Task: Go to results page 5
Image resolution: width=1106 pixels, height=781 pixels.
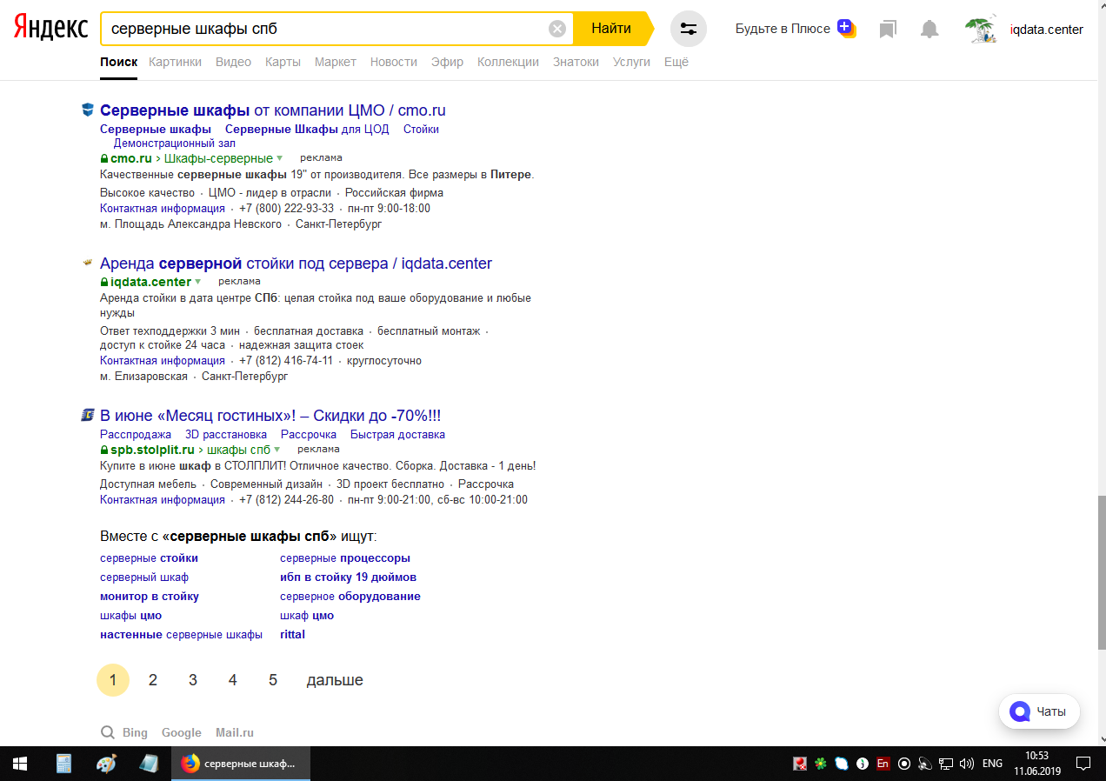Action: (273, 680)
